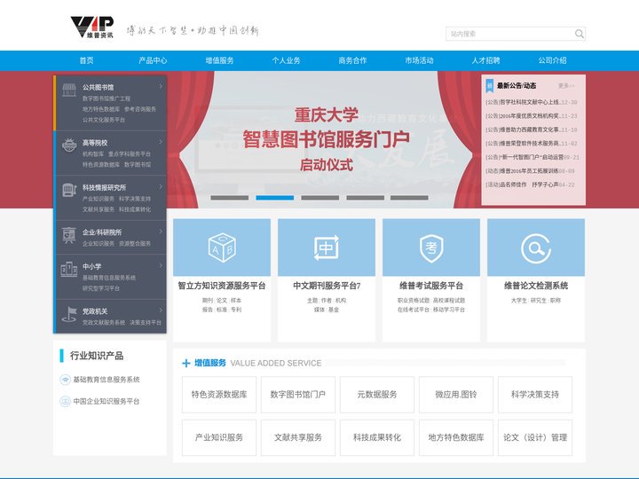639x479 pixels.
Task: Click the 科技情报研究所 icon
Action: point(69,190)
